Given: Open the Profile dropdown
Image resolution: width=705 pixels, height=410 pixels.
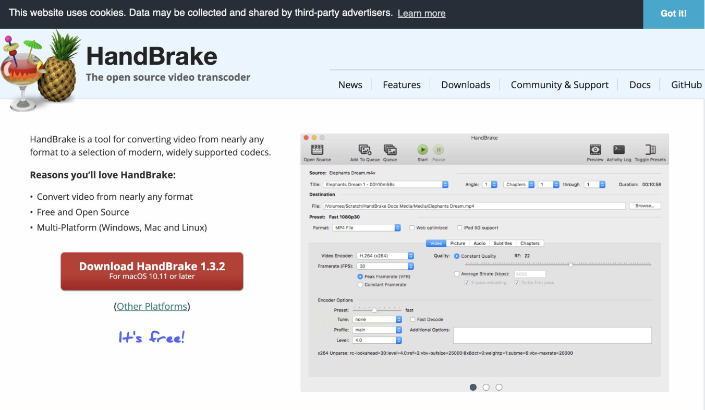Looking at the screenshot, I should click(377, 330).
